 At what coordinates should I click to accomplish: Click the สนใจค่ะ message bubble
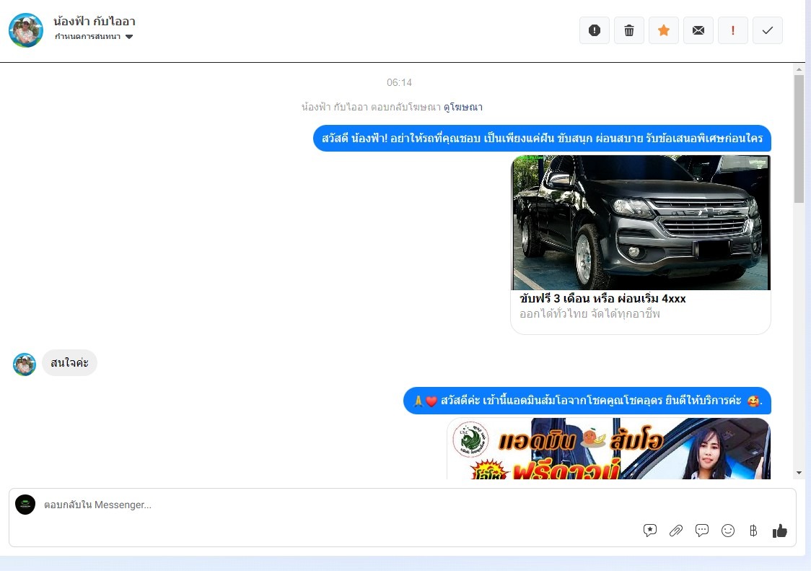pyautogui.click(x=69, y=363)
